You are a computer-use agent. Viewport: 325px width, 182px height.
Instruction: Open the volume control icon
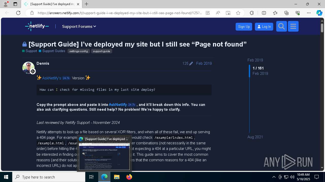coord(292,177)
